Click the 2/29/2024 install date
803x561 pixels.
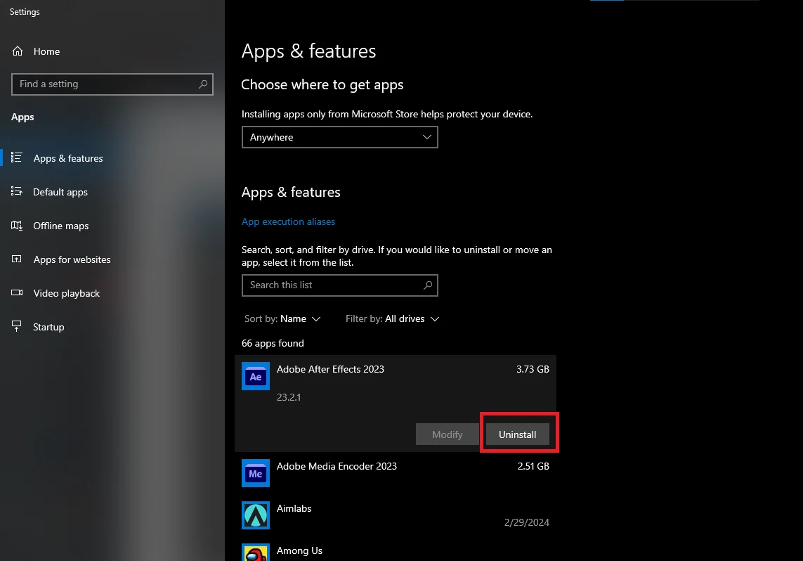tap(526, 522)
